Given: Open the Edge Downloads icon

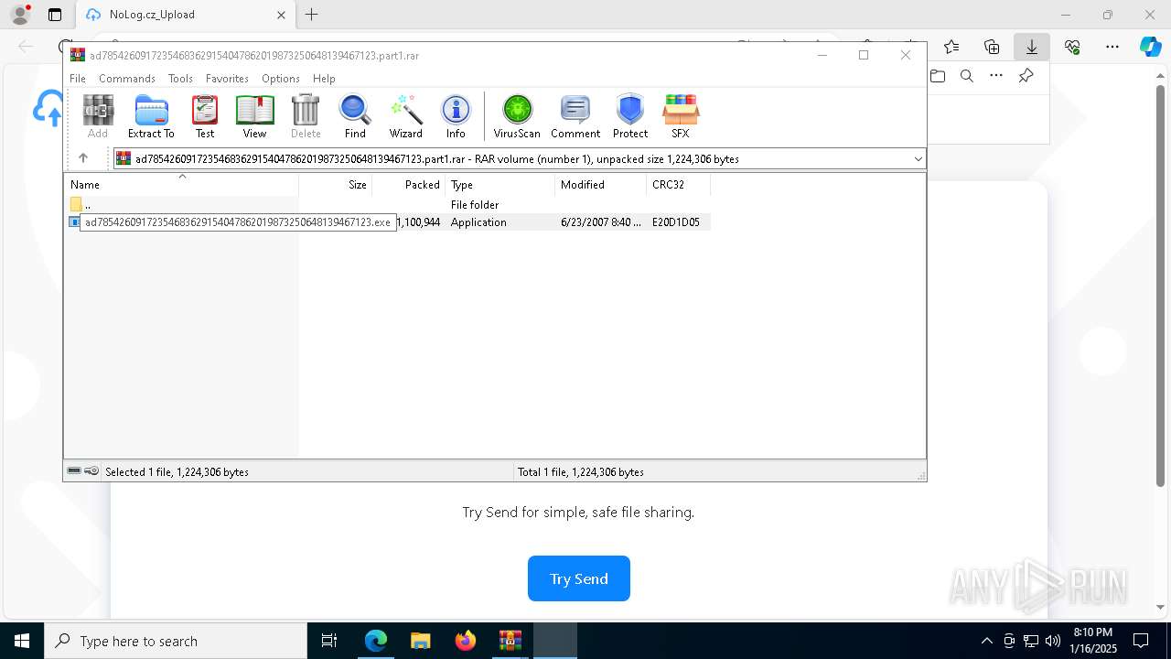Looking at the screenshot, I should point(1031,47).
